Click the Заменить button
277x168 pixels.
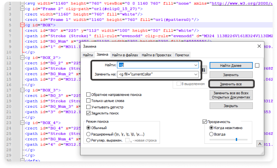click(x=231, y=75)
